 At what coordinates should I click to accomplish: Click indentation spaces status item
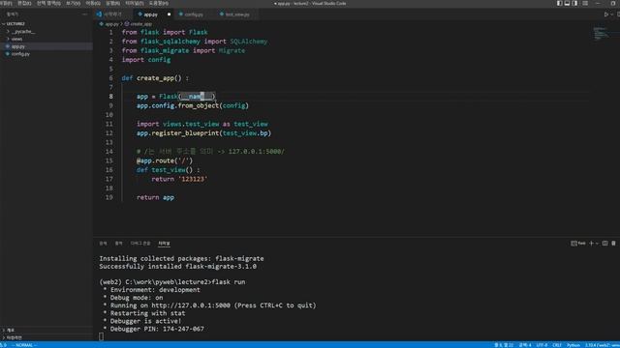525,345
